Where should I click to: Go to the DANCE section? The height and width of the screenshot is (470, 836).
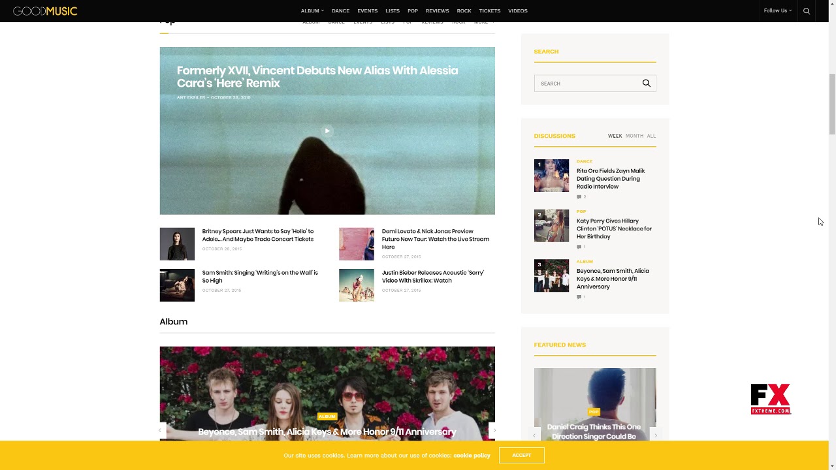pyautogui.click(x=340, y=11)
